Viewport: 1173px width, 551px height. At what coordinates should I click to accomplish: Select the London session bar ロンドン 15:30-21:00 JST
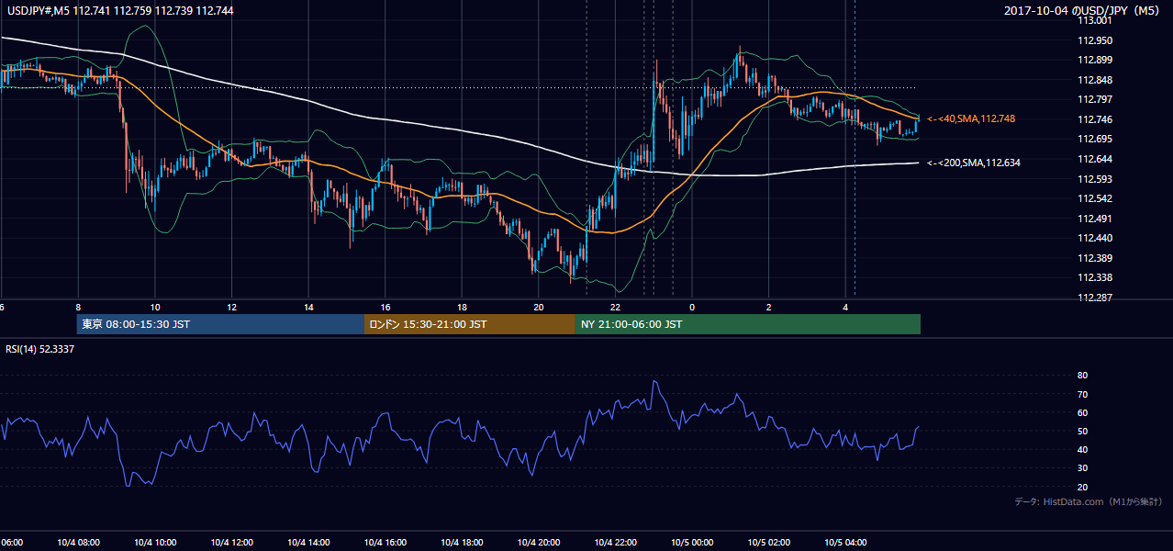[x=469, y=324]
